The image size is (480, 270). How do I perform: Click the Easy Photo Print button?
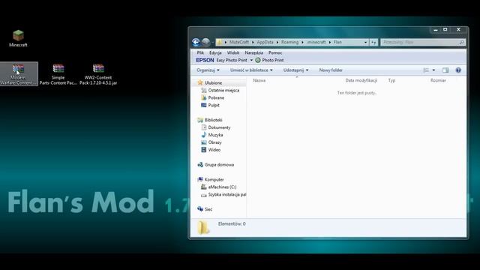coord(232,60)
